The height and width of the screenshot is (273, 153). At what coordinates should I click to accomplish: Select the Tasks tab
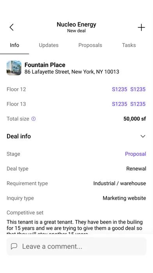pos(129,45)
